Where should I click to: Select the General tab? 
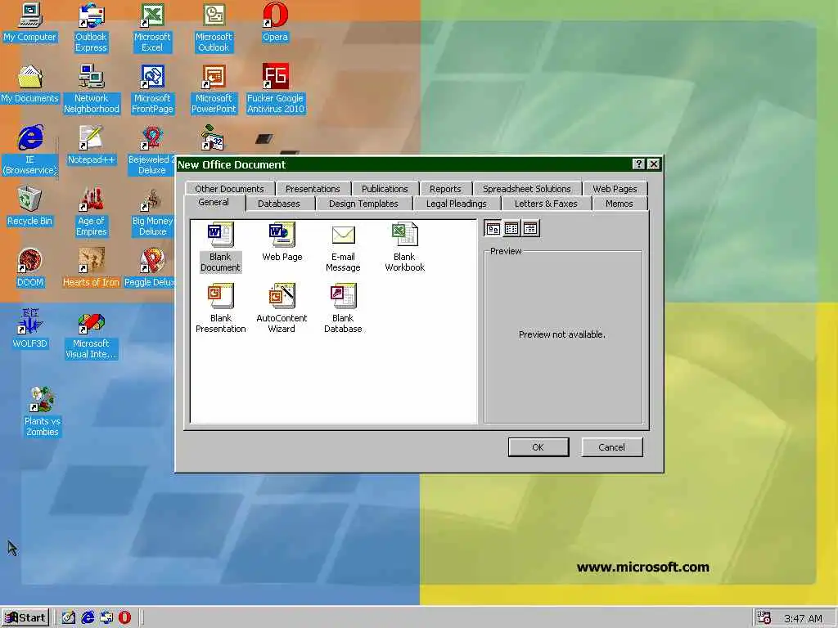(214, 203)
